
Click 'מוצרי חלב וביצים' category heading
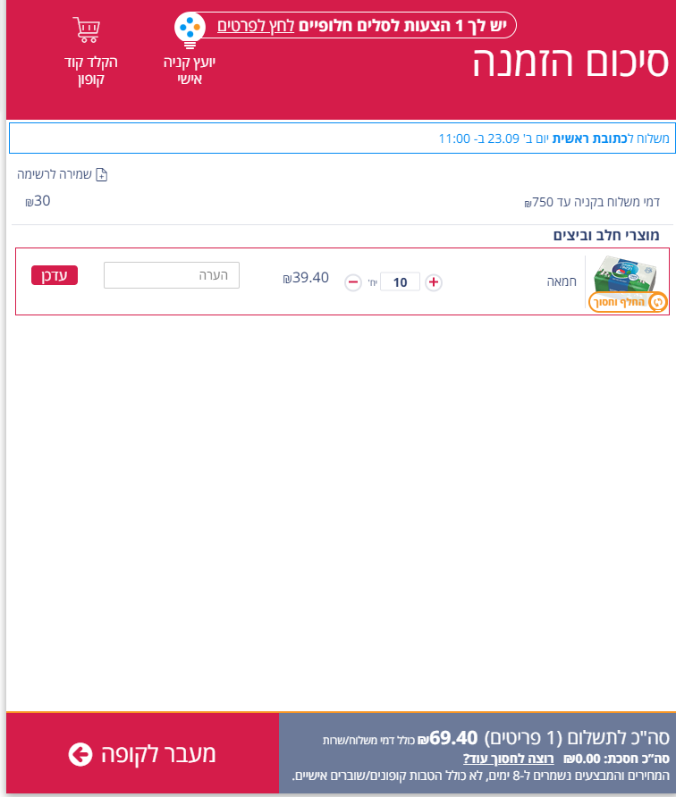pyautogui.click(x=606, y=235)
